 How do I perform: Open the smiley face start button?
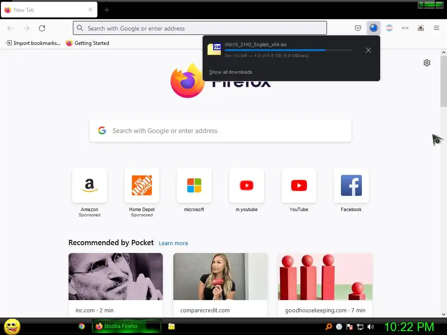coord(12,326)
